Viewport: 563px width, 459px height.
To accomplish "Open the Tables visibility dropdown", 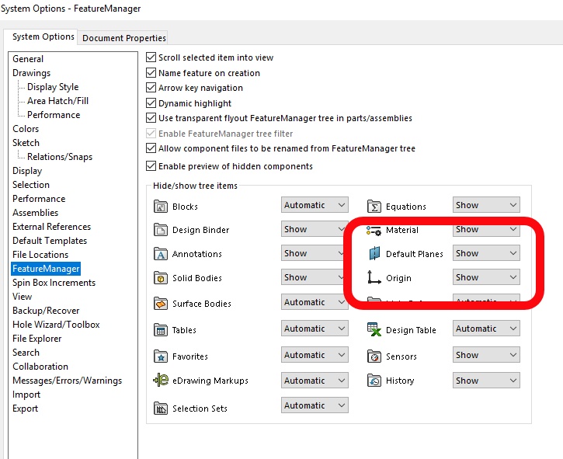I will tap(315, 329).
